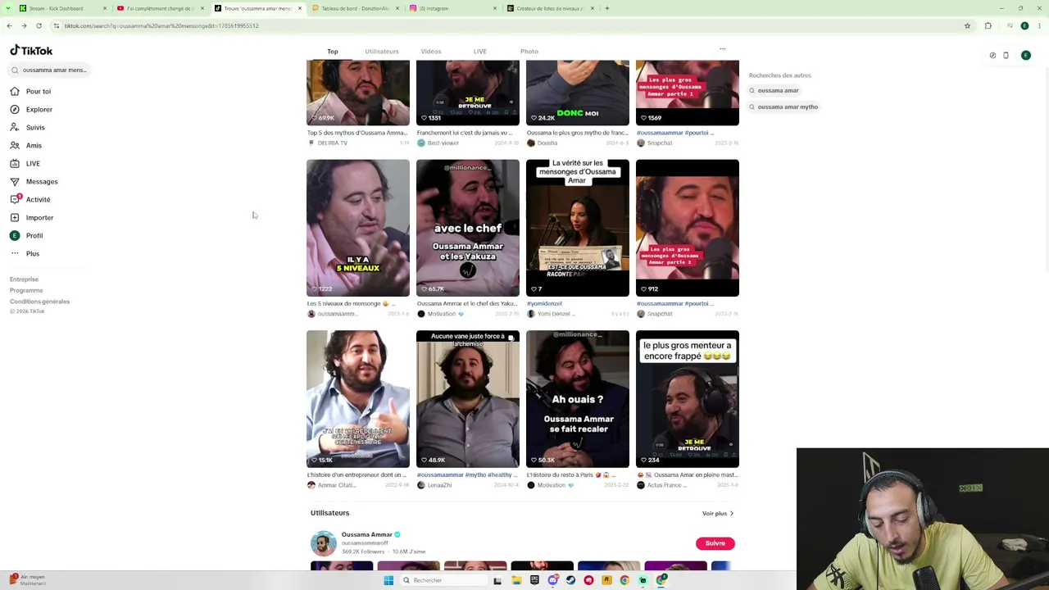Screen dimensions: 1049x590
Task: Open the Oussama Ammar user profile avatar
Action: pos(324,543)
